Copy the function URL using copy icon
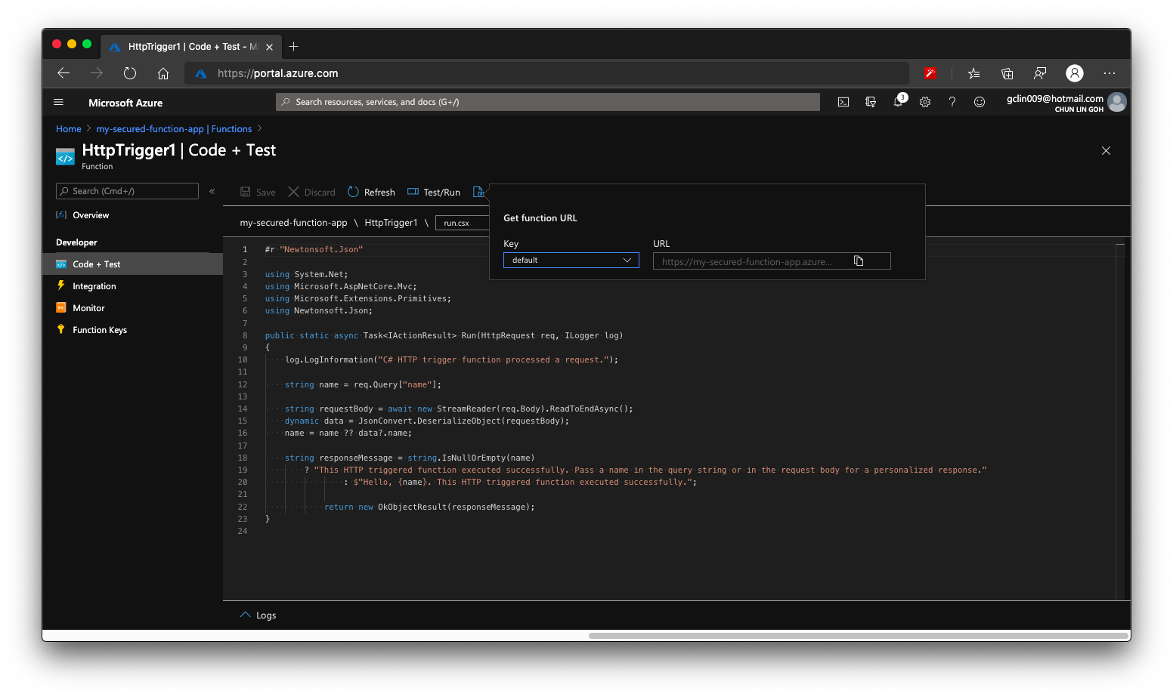 point(859,260)
